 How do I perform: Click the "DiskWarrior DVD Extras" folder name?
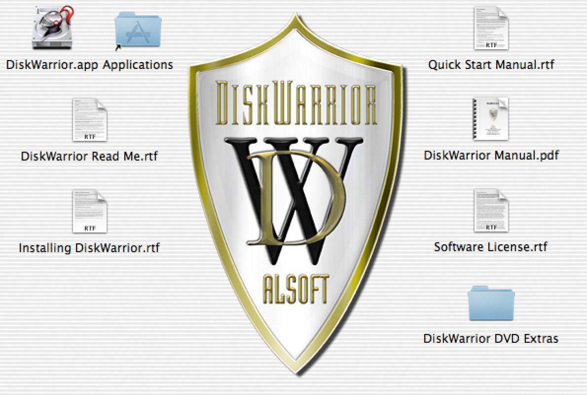click(490, 338)
